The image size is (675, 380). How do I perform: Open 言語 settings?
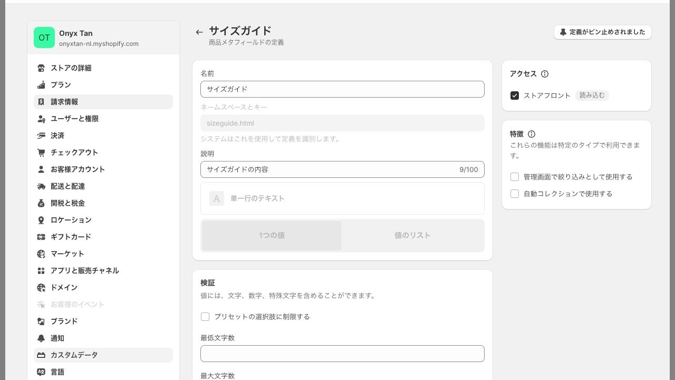(x=103, y=372)
